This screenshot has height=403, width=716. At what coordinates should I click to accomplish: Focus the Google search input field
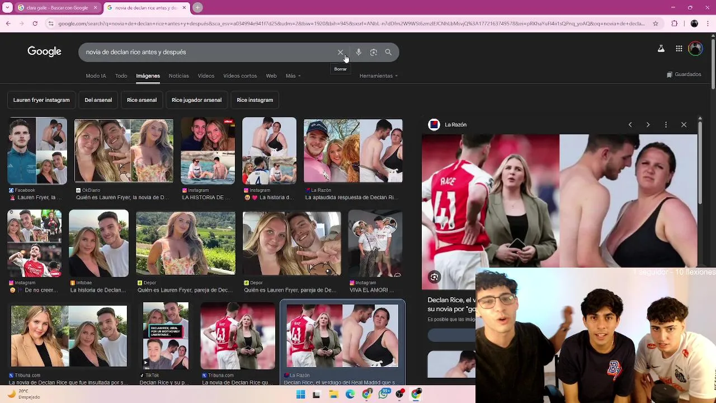pos(207,52)
